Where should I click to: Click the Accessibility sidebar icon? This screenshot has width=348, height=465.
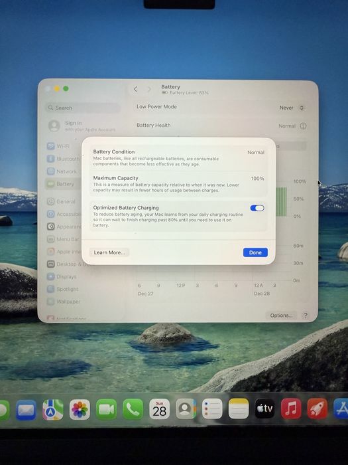(51, 214)
